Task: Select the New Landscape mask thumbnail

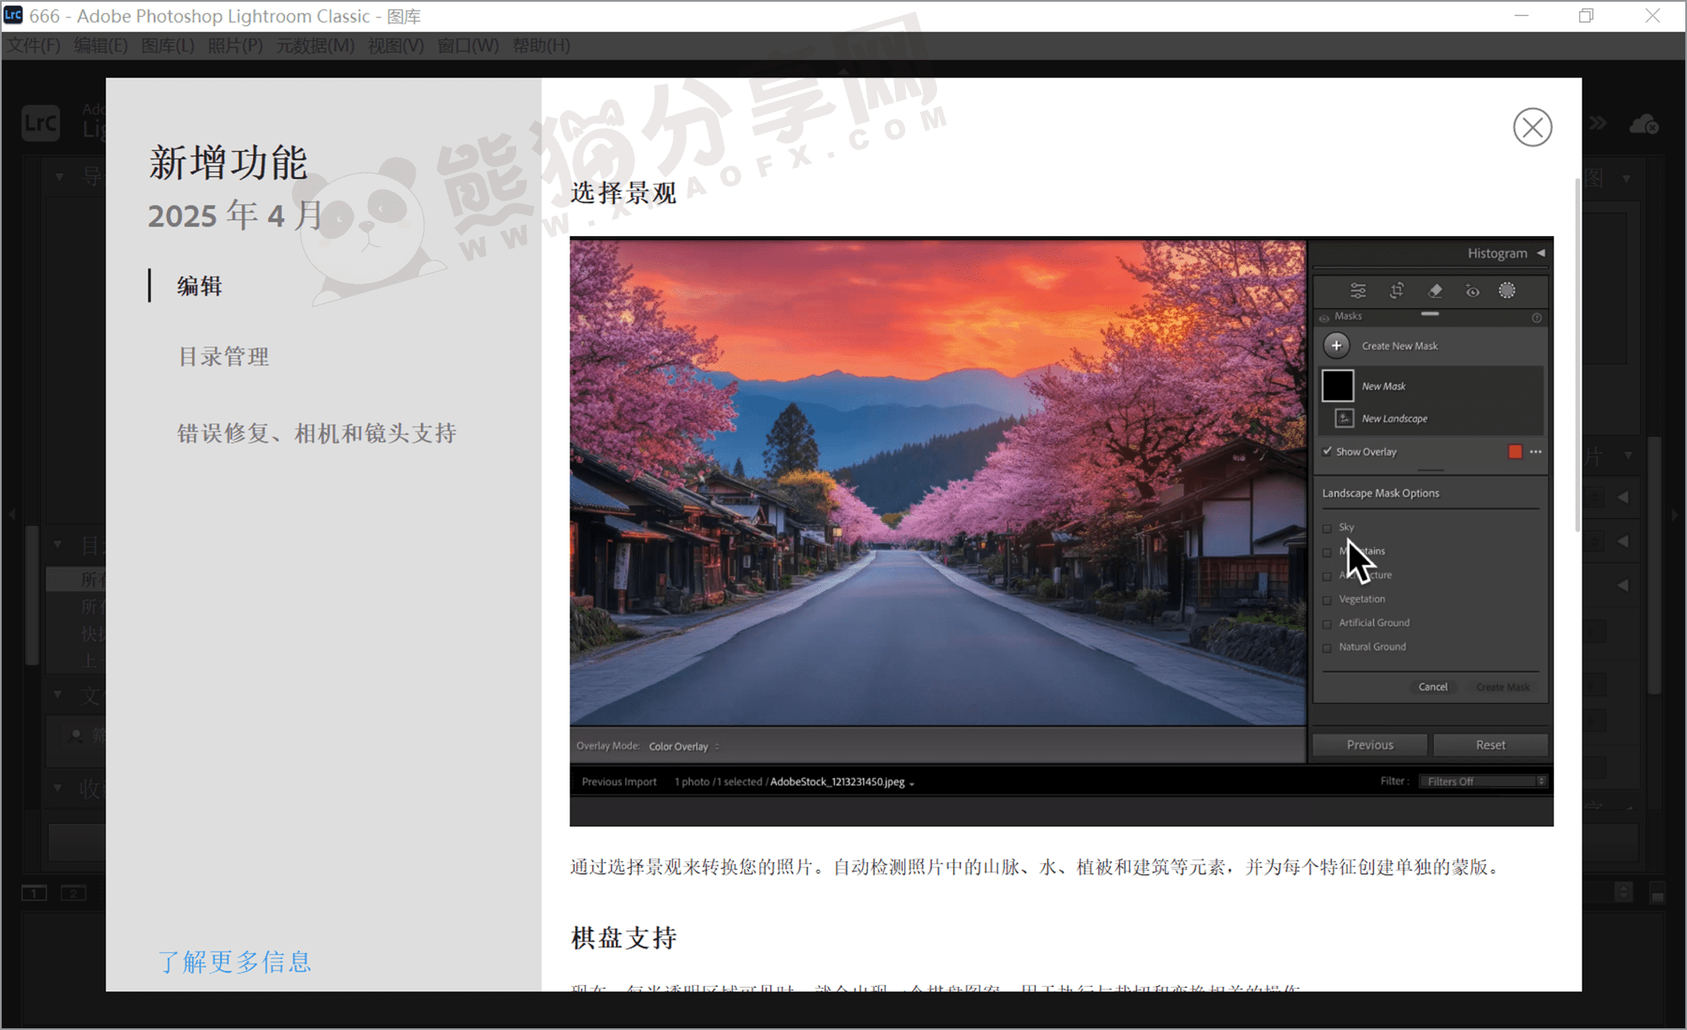Action: pos(1345,418)
